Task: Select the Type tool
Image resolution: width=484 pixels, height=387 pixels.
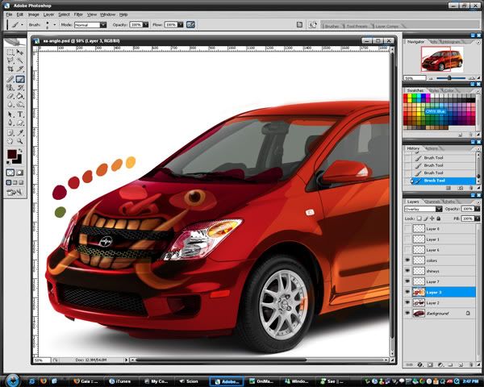Action: tap(20, 114)
